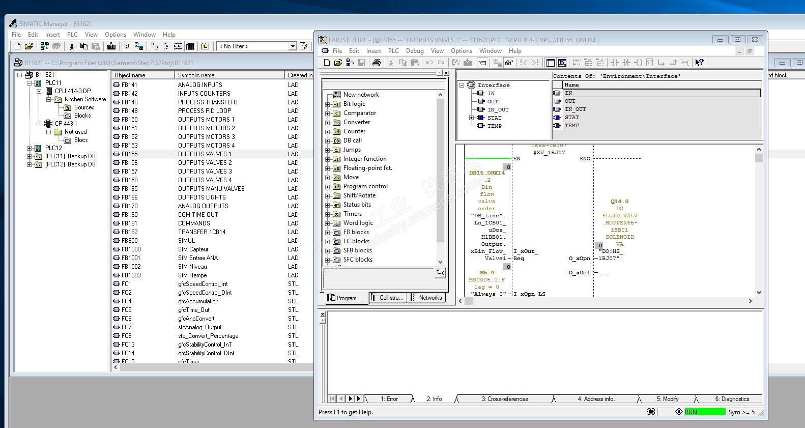This screenshot has height=428, width=805.
Task: Open 3: Cross-references tab
Action: click(x=505, y=399)
